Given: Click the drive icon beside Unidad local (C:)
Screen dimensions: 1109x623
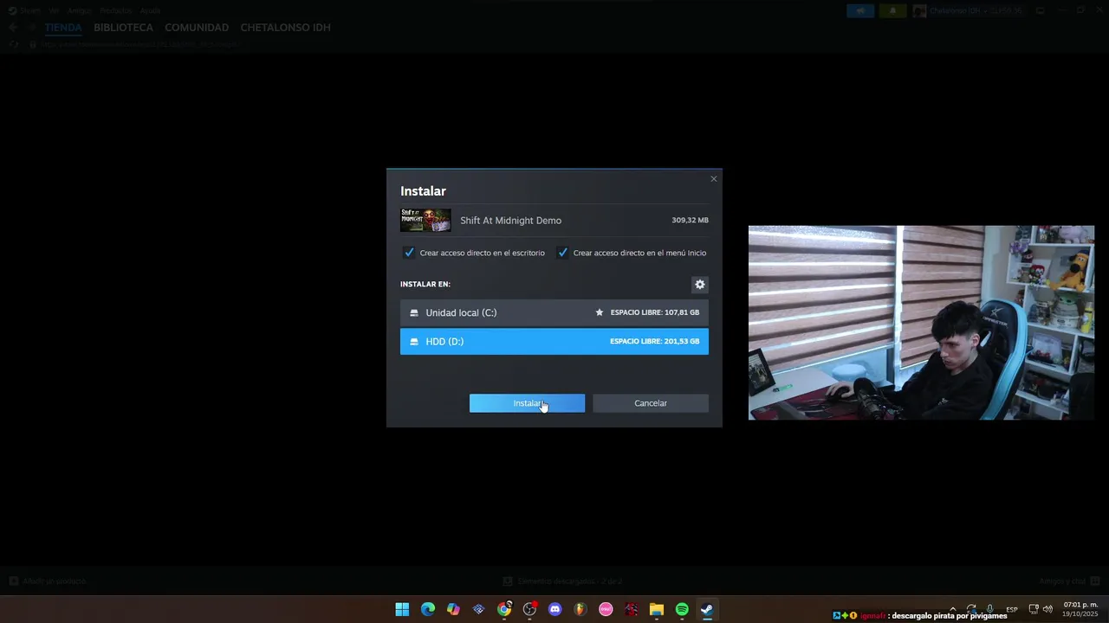Looking at the screenshot, I should [x=414, y=312].
